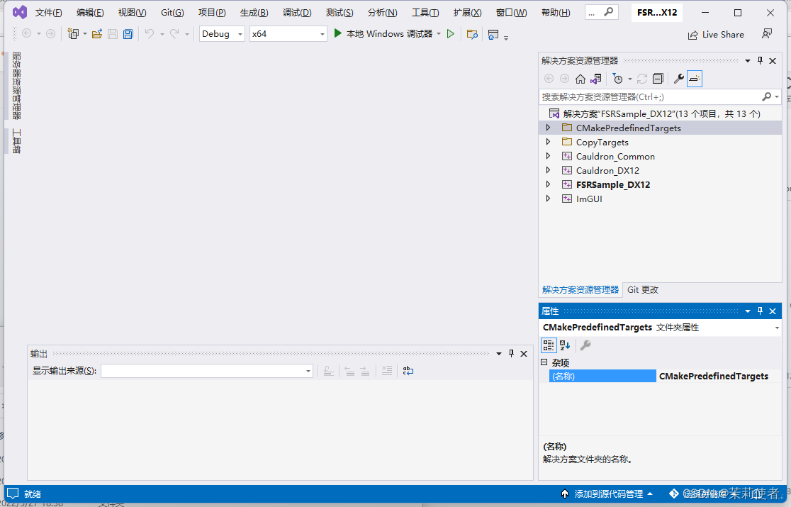Open the Properties object selector dropdown
The height and width of the screenshot is (507, 791).
(777, 328)
